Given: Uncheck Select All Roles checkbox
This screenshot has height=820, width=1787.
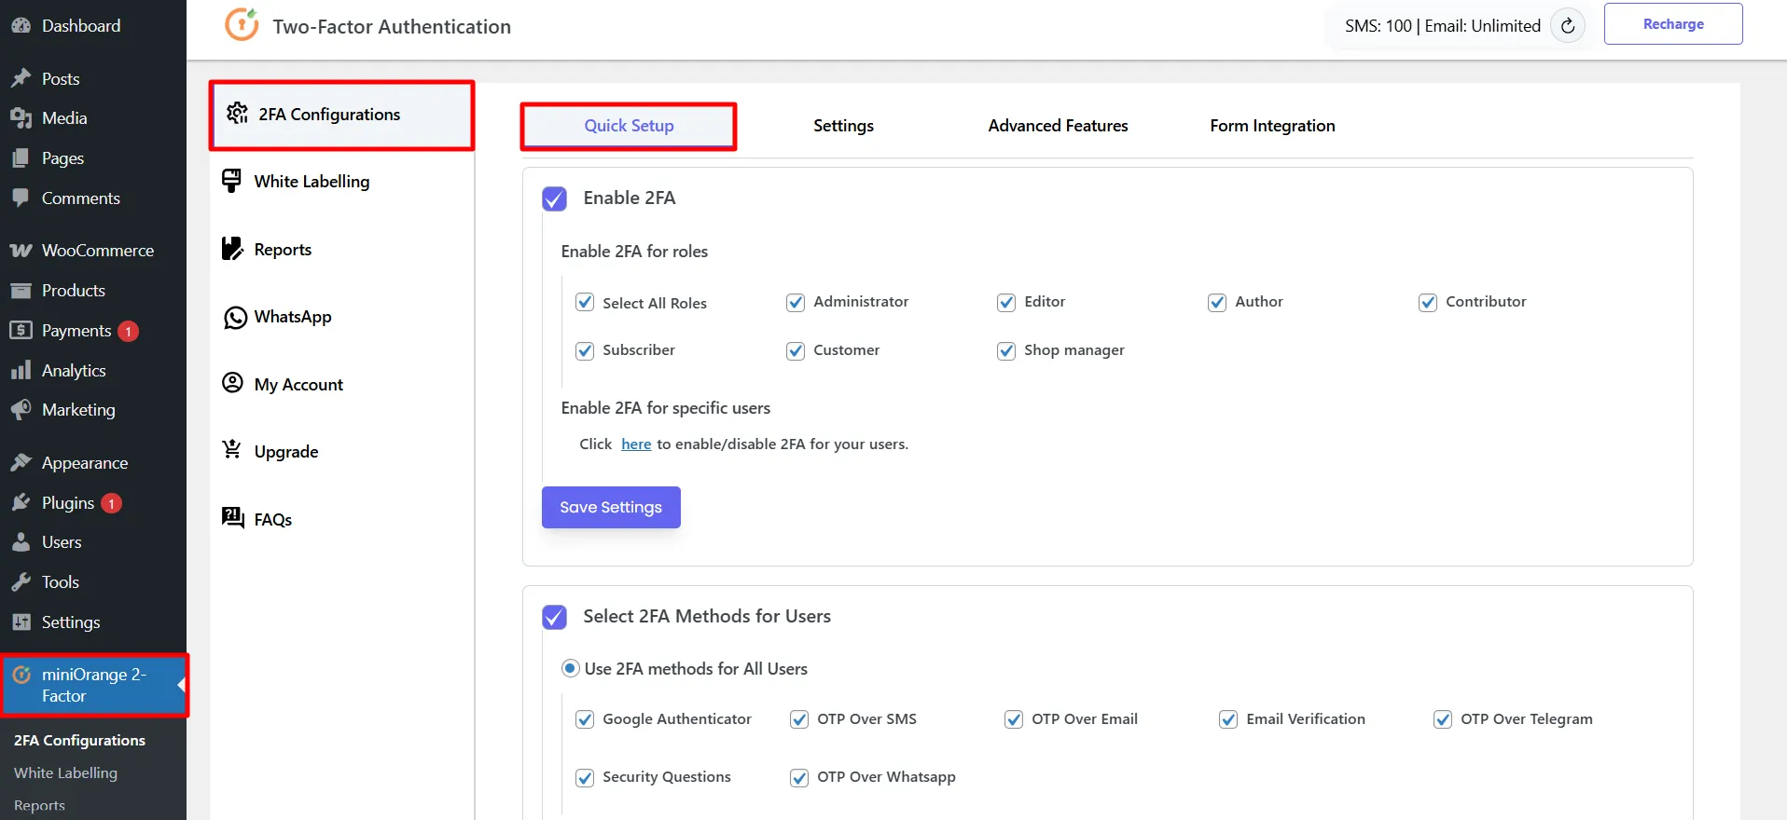Looking at the screenshot, I should tap(585, 302).
